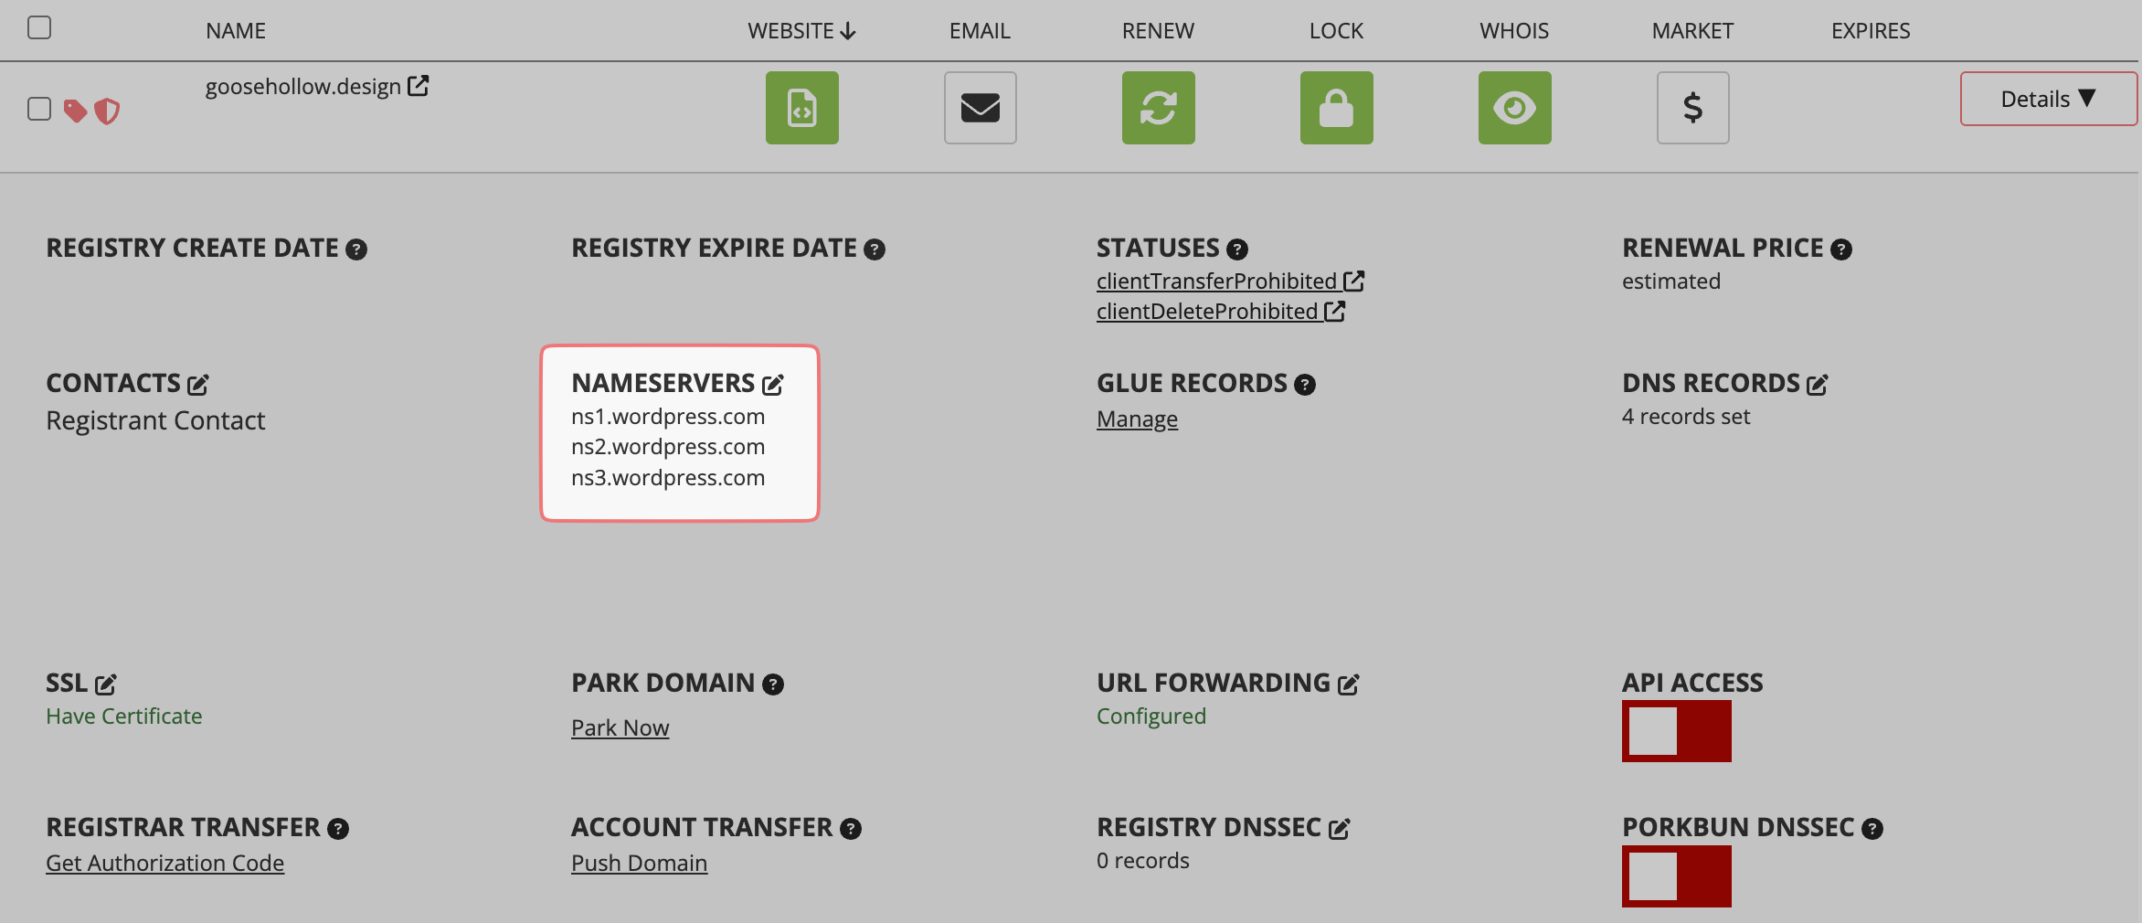Click the EXPIRES column header
The height and width of the screenshot is (923, 2142).
(1871, 31)
